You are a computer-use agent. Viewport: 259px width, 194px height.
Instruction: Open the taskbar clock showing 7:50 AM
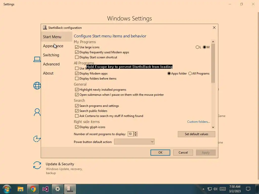coord(235,189)
